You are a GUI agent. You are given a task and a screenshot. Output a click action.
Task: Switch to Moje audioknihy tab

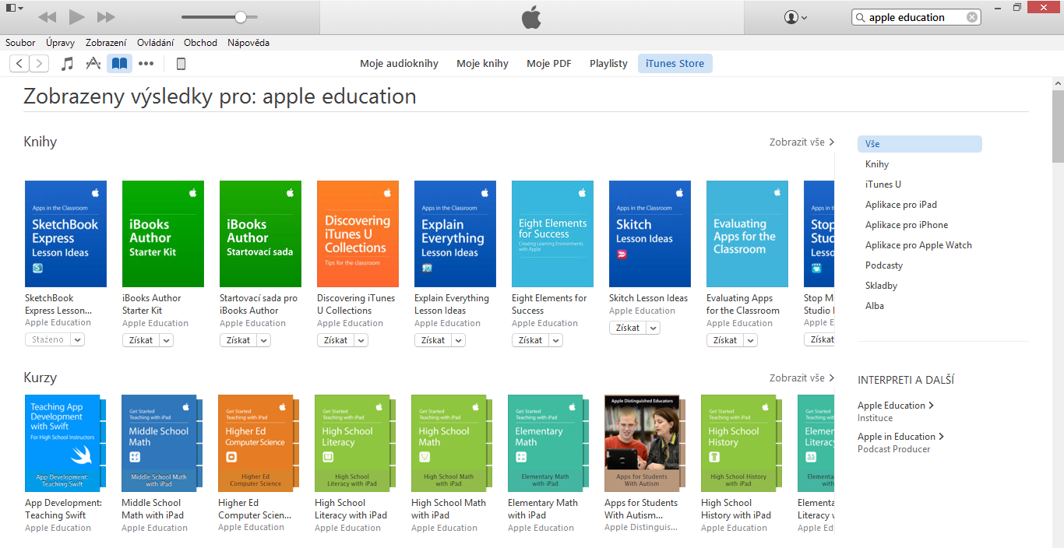click(399, 64)
